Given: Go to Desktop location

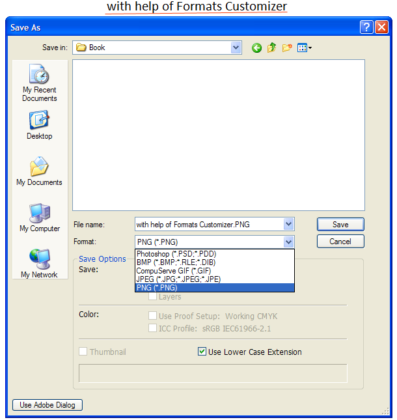Looking at the screenshot, I should [39, 125].
